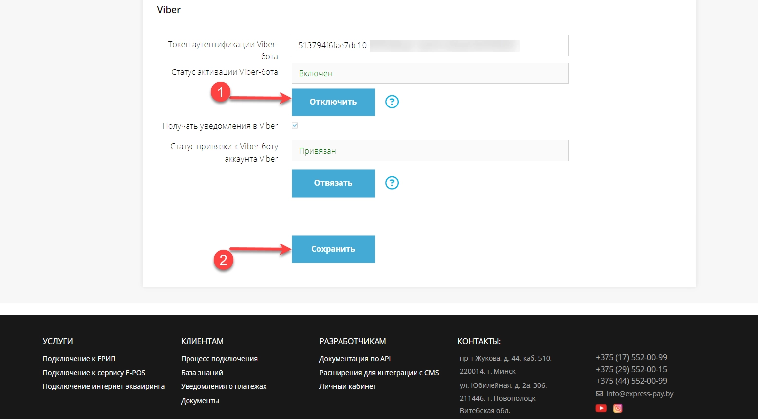
Task: Open Расширения для интеграции с CMS link
Action: (379, 373)
